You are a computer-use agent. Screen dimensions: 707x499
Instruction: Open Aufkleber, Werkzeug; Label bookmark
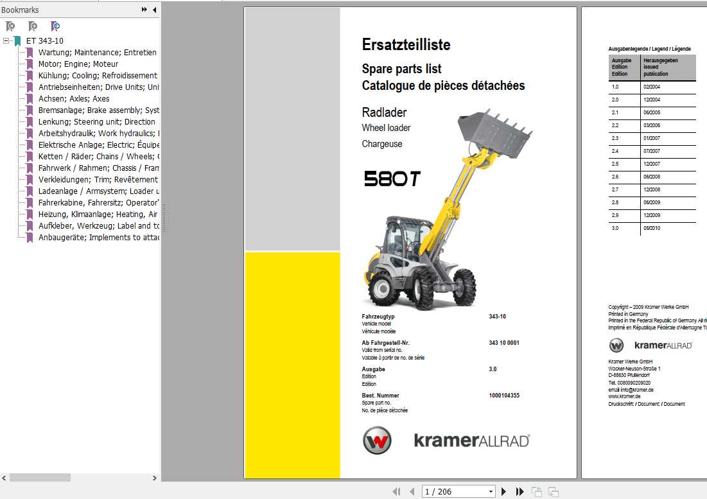(99, 226)
